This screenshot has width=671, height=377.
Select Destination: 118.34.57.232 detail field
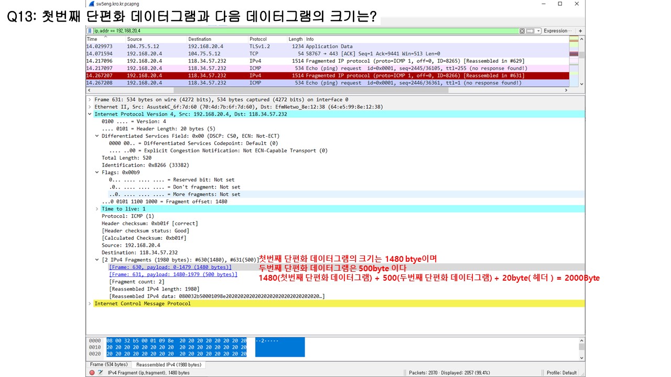139,252
